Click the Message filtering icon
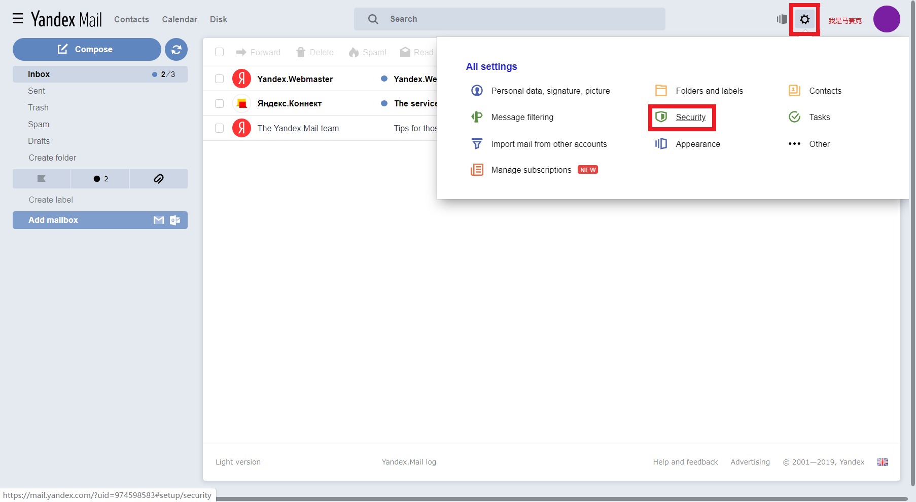 477,117
